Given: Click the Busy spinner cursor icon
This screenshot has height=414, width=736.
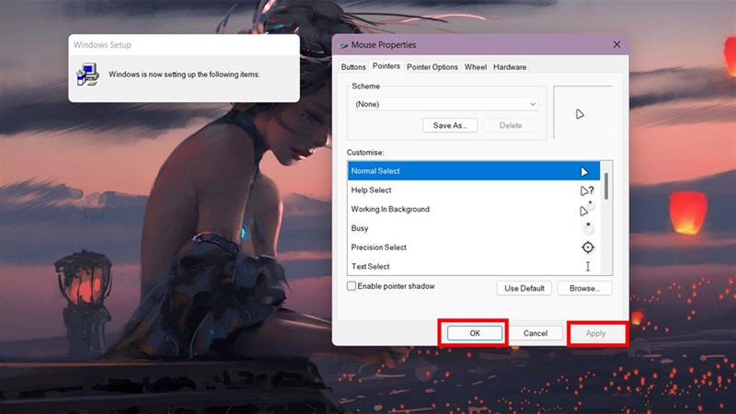Looking at the screenshot, I should [x=588, y=228].
